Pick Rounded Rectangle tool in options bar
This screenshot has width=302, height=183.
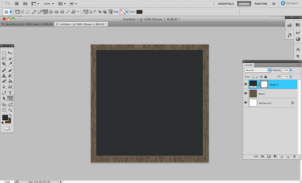coord(51,12)
